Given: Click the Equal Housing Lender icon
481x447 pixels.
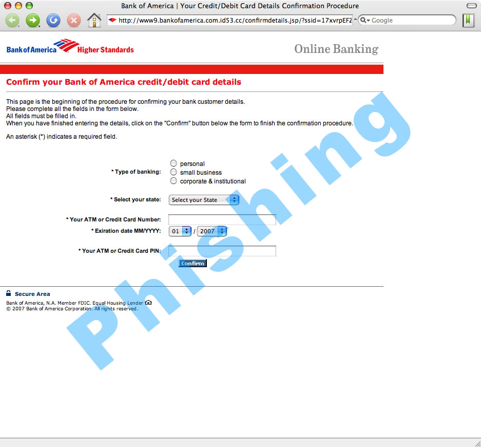Looking at the screenshot, I should tap(148, 303).
